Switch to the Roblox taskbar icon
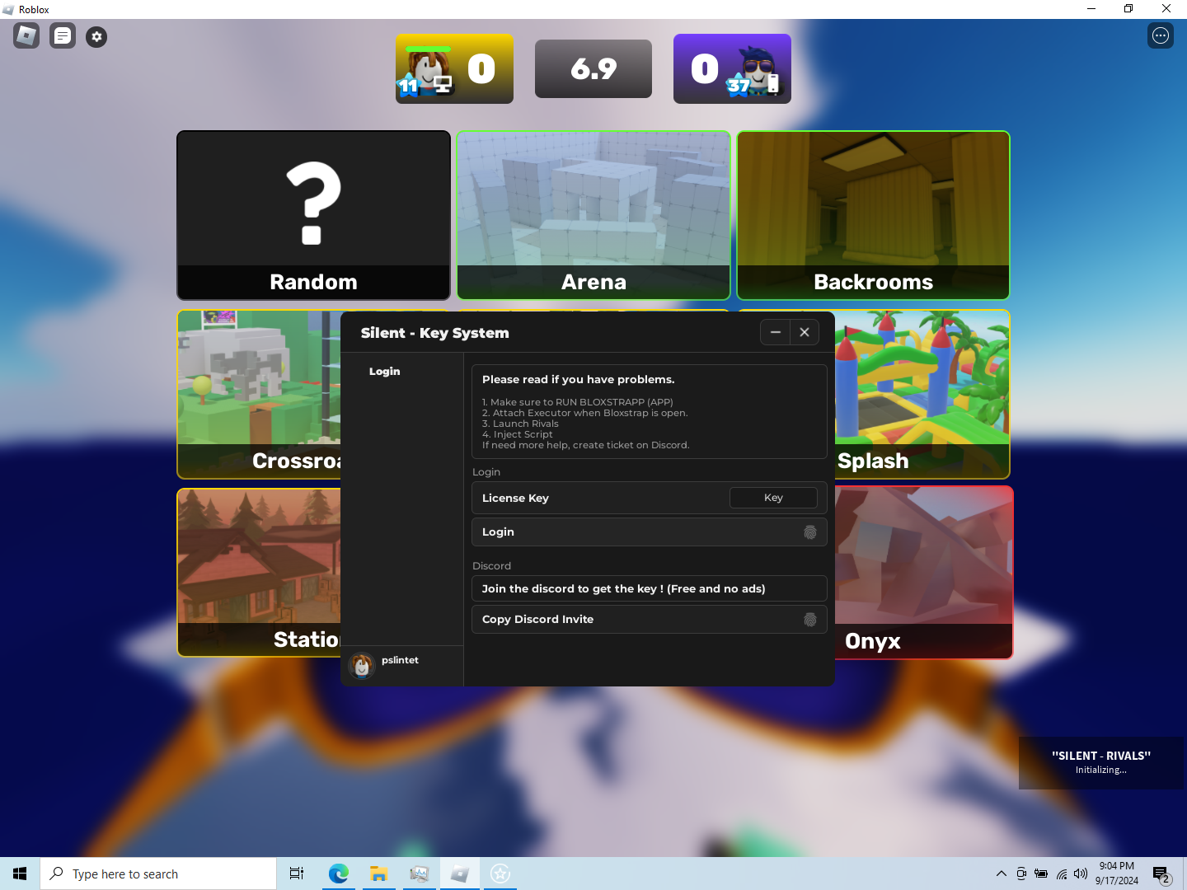The width and height of the screenshot is (1187, 890). (460, 874)
